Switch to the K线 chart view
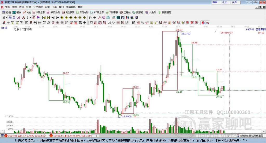The width and height of the screenshot is (266, 143). click(x=27, y=12)
